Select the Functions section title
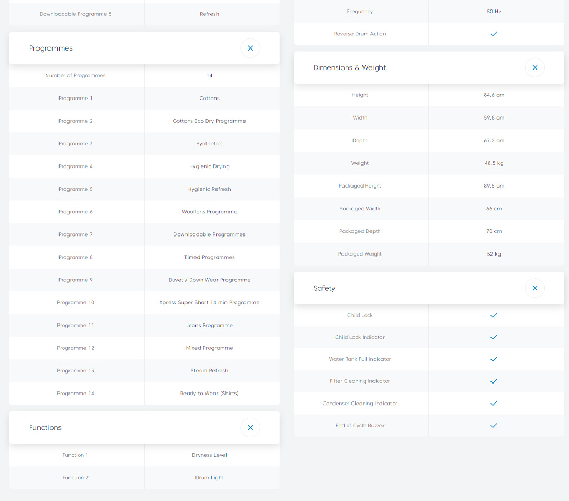569x501 pixels. (x=45, y=428)
